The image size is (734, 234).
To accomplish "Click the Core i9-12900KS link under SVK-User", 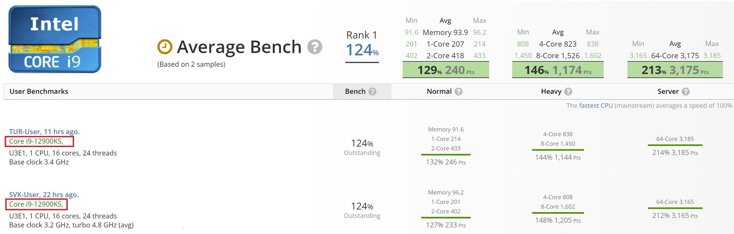I will (x=36, y=204).
